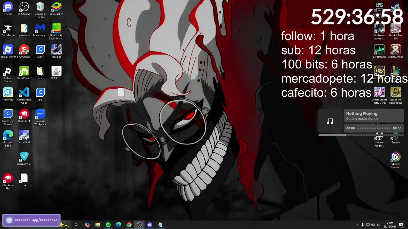Select the Papelera de reciclaje icon
408x229 pixels.
(x=40, y=10)
